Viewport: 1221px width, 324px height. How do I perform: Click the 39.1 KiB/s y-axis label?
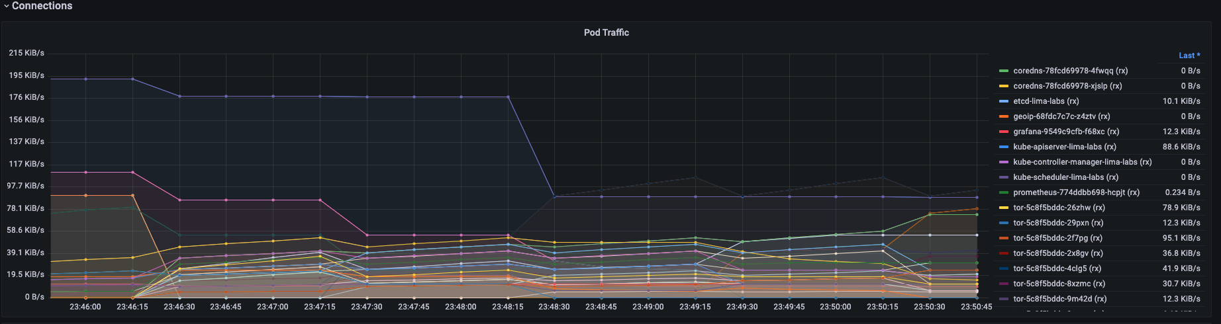[x=26, y=253]
